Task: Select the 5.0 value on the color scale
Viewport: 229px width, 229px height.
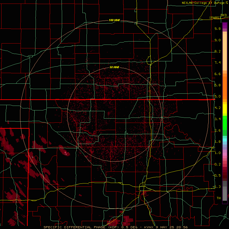Action: (x=218, y=96)
